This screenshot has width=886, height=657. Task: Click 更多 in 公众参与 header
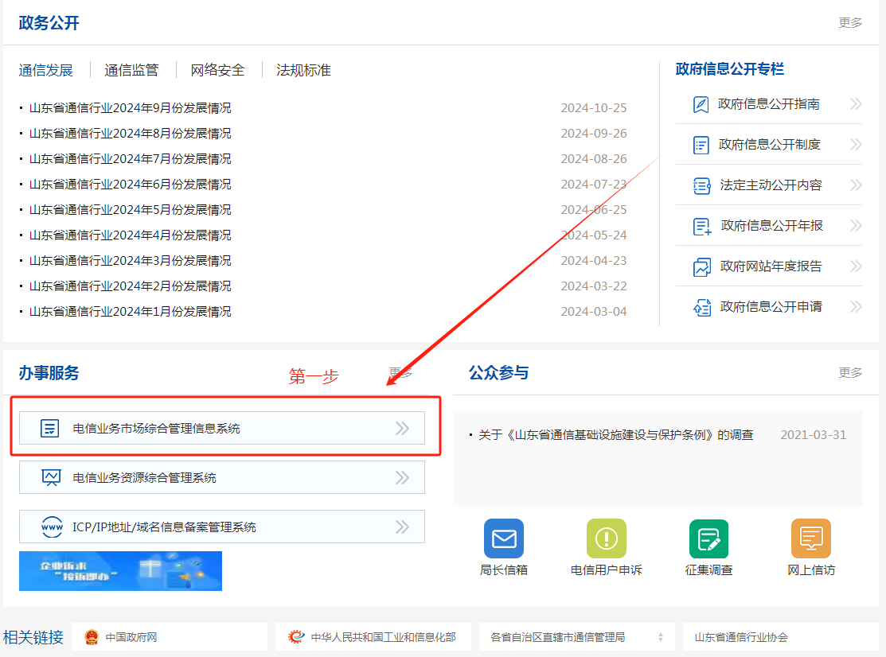tap(850, 372)
